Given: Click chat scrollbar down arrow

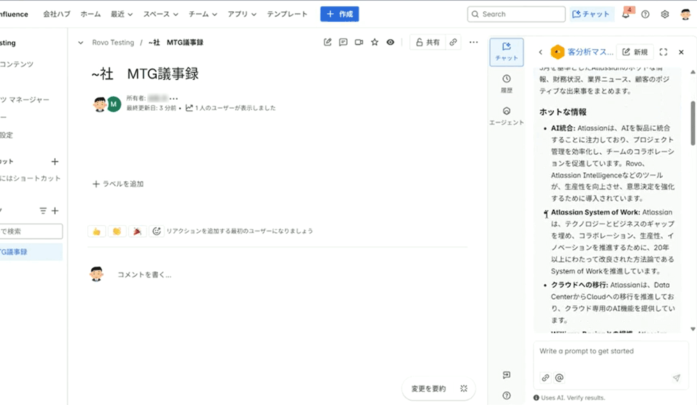Looking at the screenshot, I should coord(693,330).
